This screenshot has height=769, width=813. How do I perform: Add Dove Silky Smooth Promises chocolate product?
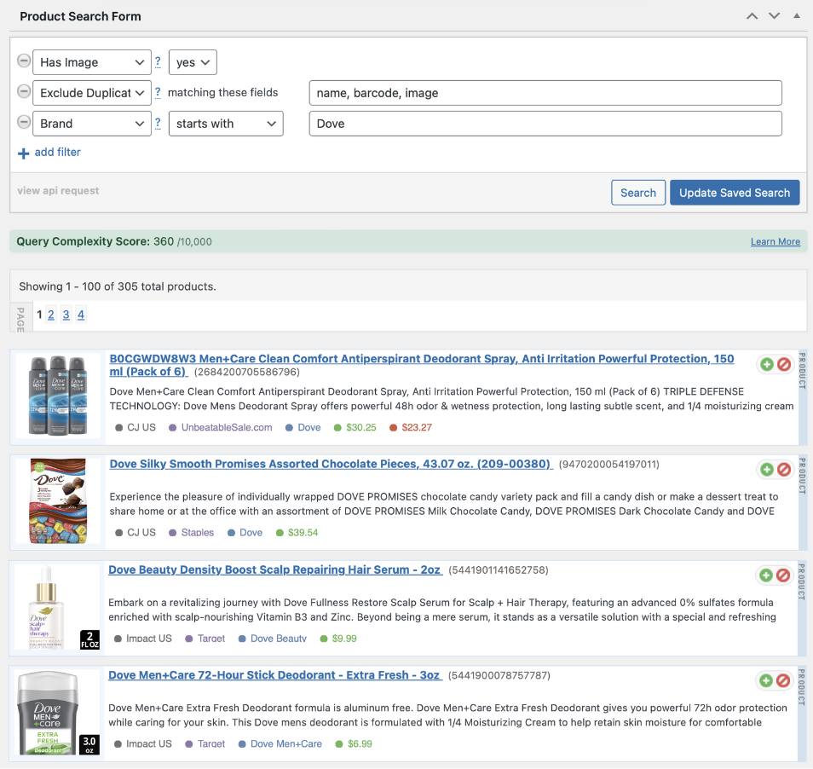(767, 470)
